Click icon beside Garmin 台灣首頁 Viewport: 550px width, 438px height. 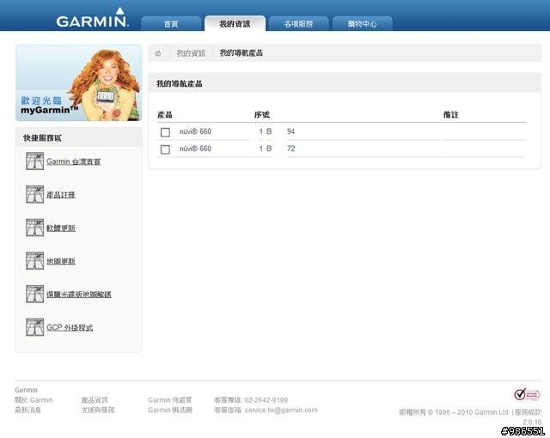click(x=34, y=161)
